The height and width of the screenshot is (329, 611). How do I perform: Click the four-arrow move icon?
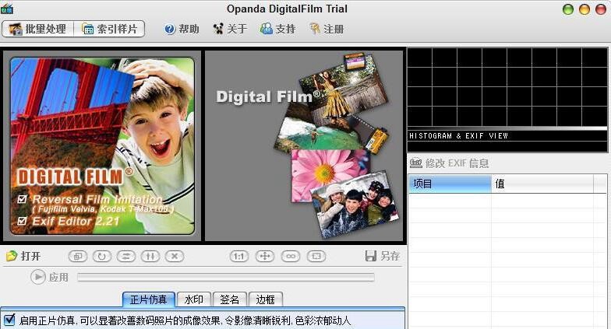click(265, 257)
